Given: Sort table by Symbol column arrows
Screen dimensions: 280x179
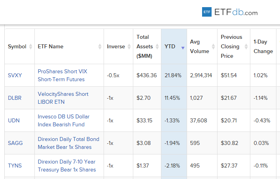Looking at the screenshot, I should click(30, 47).
